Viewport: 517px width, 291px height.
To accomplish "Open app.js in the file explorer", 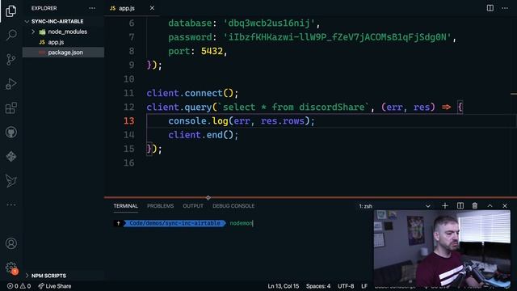I will [56, 42].
